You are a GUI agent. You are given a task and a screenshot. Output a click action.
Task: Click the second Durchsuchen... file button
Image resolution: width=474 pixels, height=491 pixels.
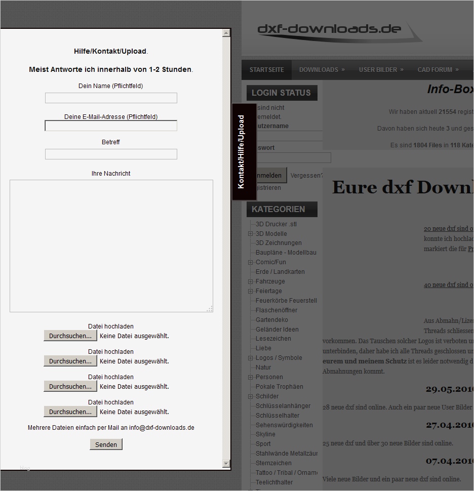click(x=70, y=361)
